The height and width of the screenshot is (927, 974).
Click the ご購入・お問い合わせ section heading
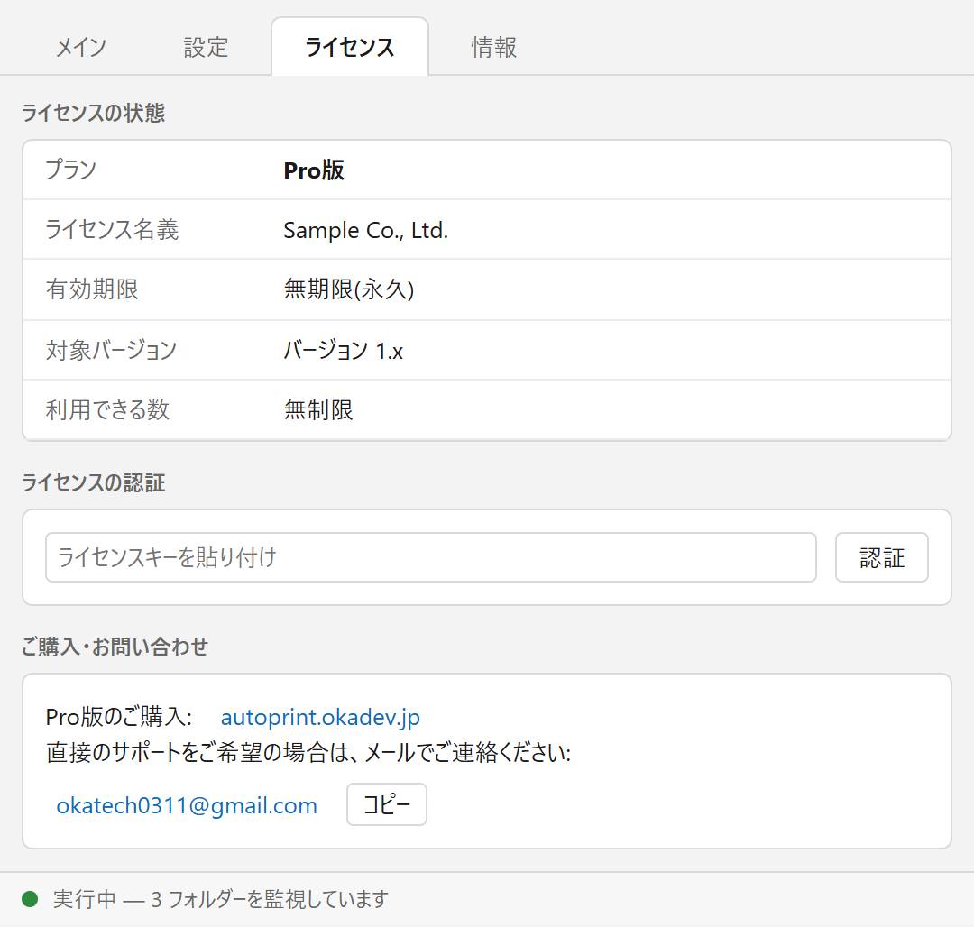tap(115, 647)
